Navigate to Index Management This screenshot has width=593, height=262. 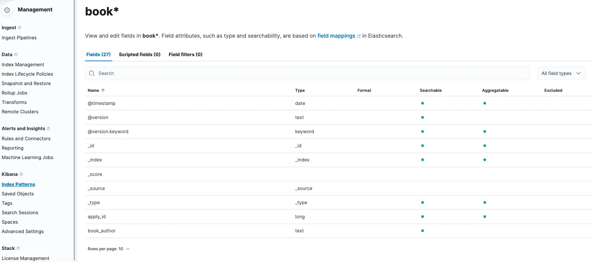click(x=23, y=65)
